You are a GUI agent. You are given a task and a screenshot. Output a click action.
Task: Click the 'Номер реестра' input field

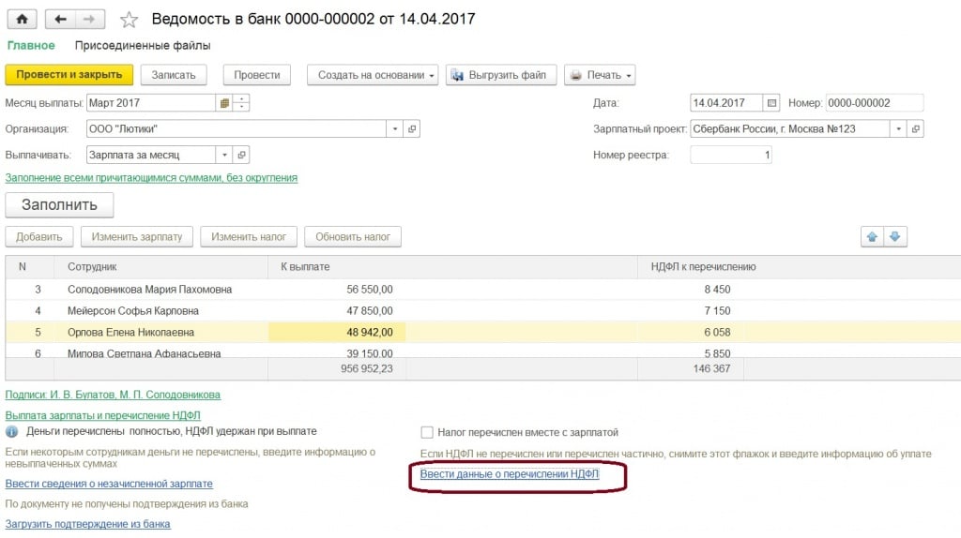click(731, 155)
